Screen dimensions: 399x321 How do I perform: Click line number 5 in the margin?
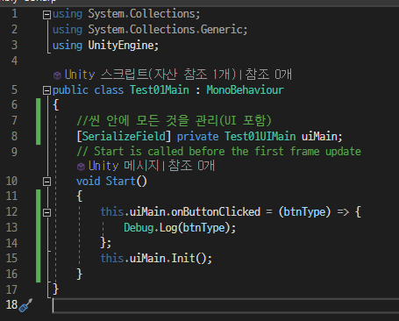tap(14, 90)
